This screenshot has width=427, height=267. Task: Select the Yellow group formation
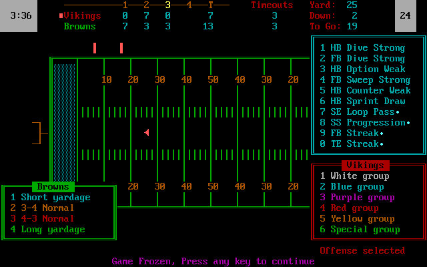358,218
